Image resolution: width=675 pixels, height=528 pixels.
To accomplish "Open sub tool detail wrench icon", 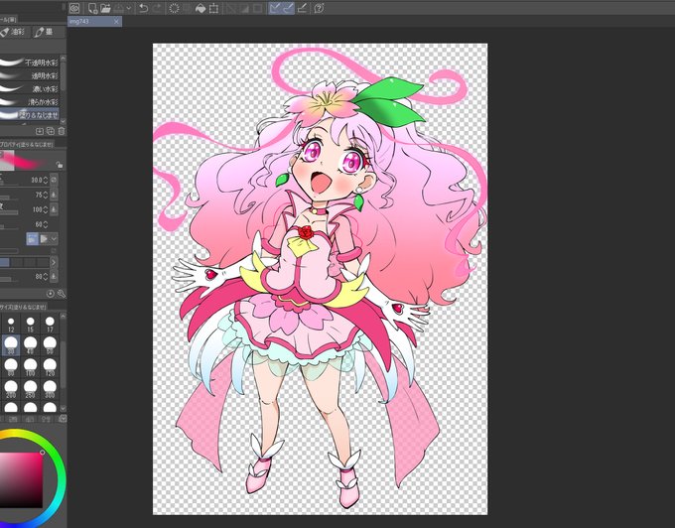I will (x=62, y=294).
